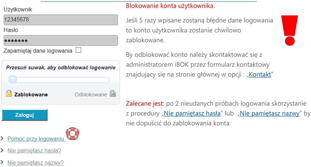Follow the Kontakt link in the text
The width and height of the screenshot is (311, 167).
click(260, 75)
